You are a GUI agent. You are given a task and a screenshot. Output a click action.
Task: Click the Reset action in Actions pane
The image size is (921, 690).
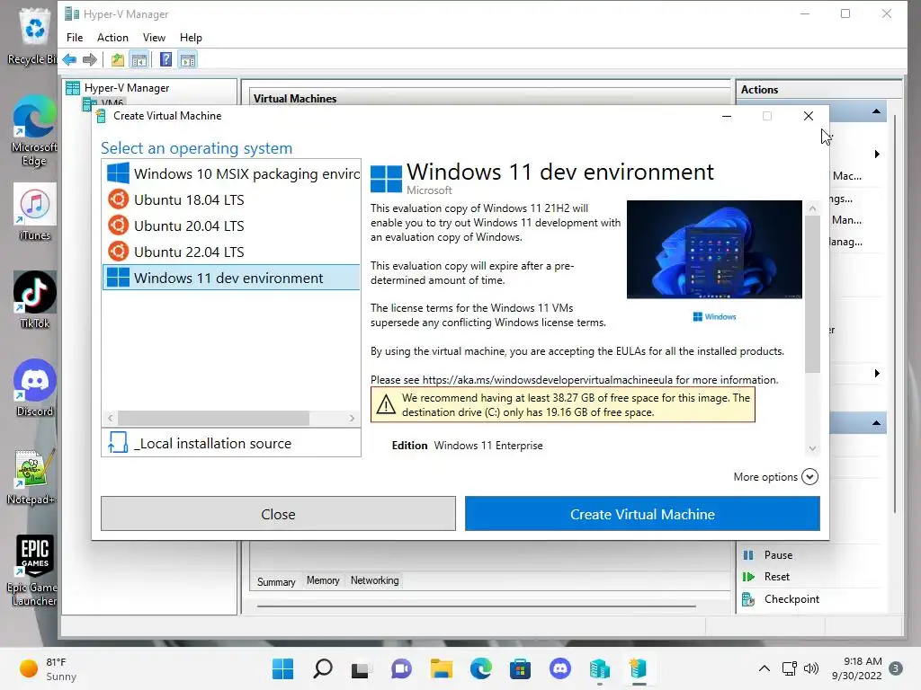(776, 577)
